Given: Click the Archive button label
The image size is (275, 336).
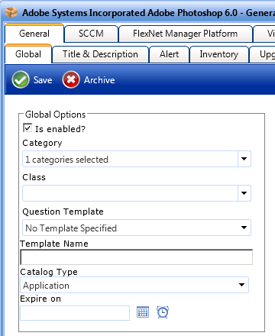Looking at the screenshot, I should 99,80.
